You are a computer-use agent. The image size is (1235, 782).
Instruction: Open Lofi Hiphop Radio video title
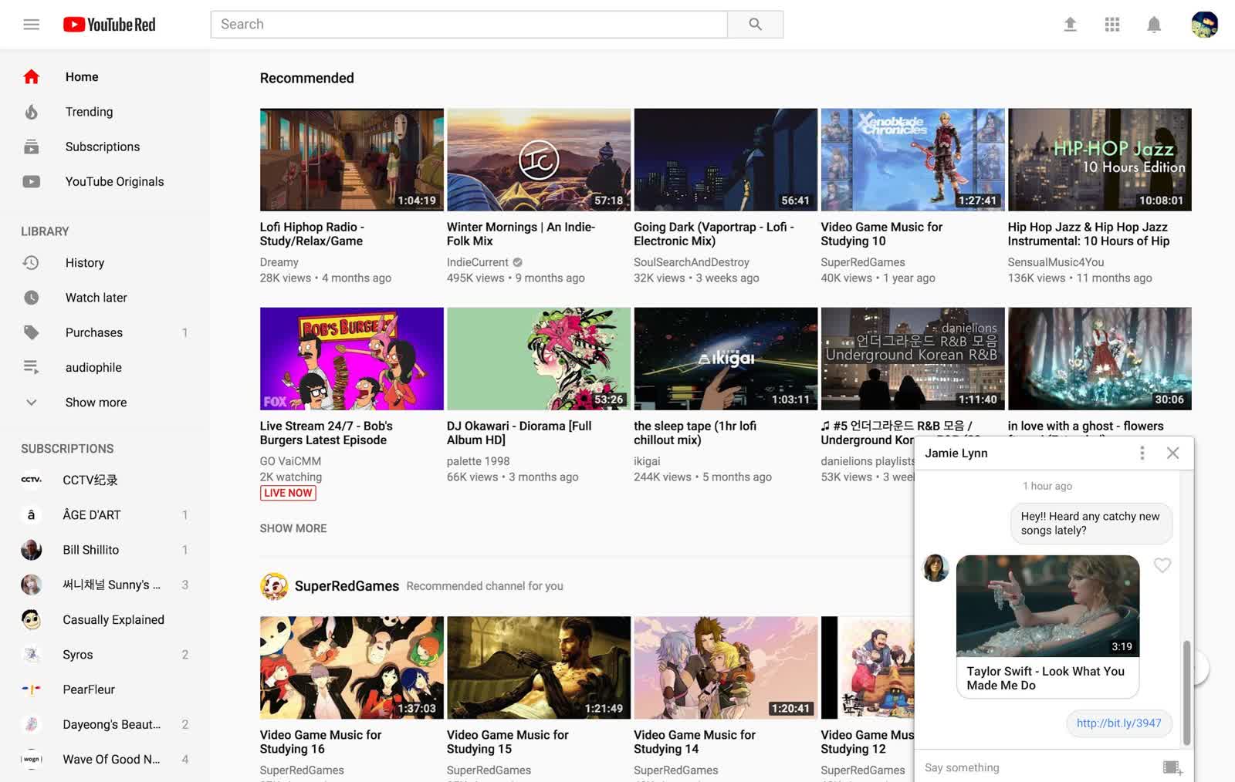[312, 234]
